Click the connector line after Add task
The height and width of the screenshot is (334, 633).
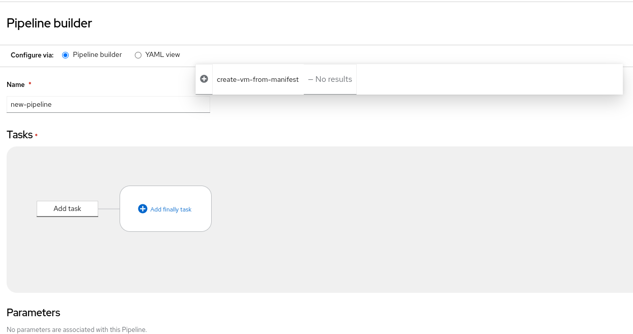[x=109, y=208]
